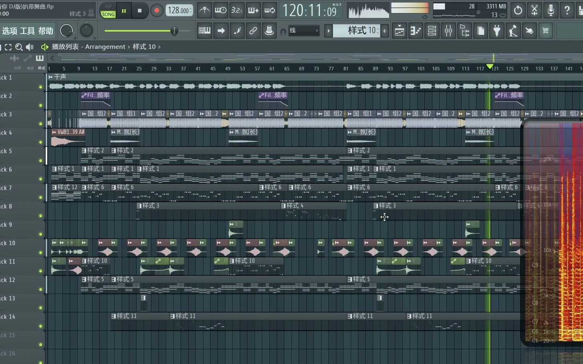Open the Channel rack view
This screenshot has height=364, width=583.
click(x=432, y=31)
